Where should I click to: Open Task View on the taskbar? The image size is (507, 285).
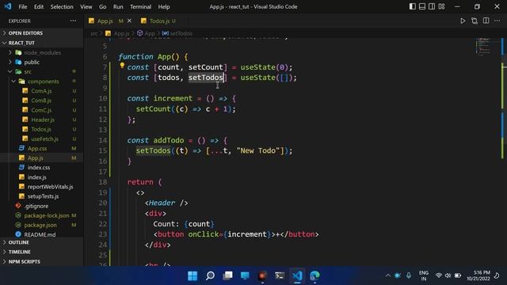coord(227,275)
